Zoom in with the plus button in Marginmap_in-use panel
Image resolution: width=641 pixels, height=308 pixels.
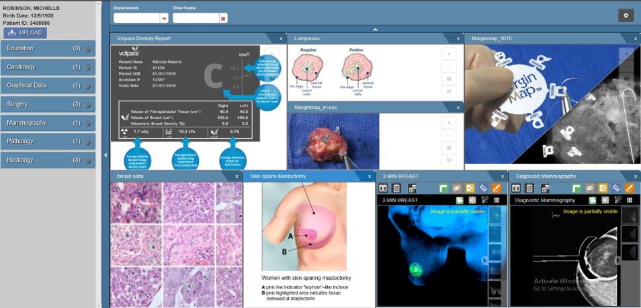pyautogui.click(x=449, y=123)
